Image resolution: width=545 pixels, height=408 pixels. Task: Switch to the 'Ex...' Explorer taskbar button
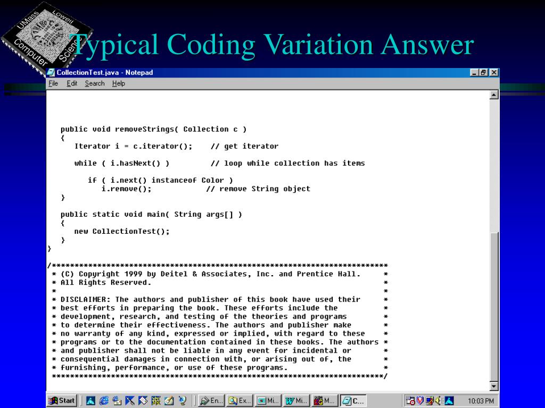240,401
